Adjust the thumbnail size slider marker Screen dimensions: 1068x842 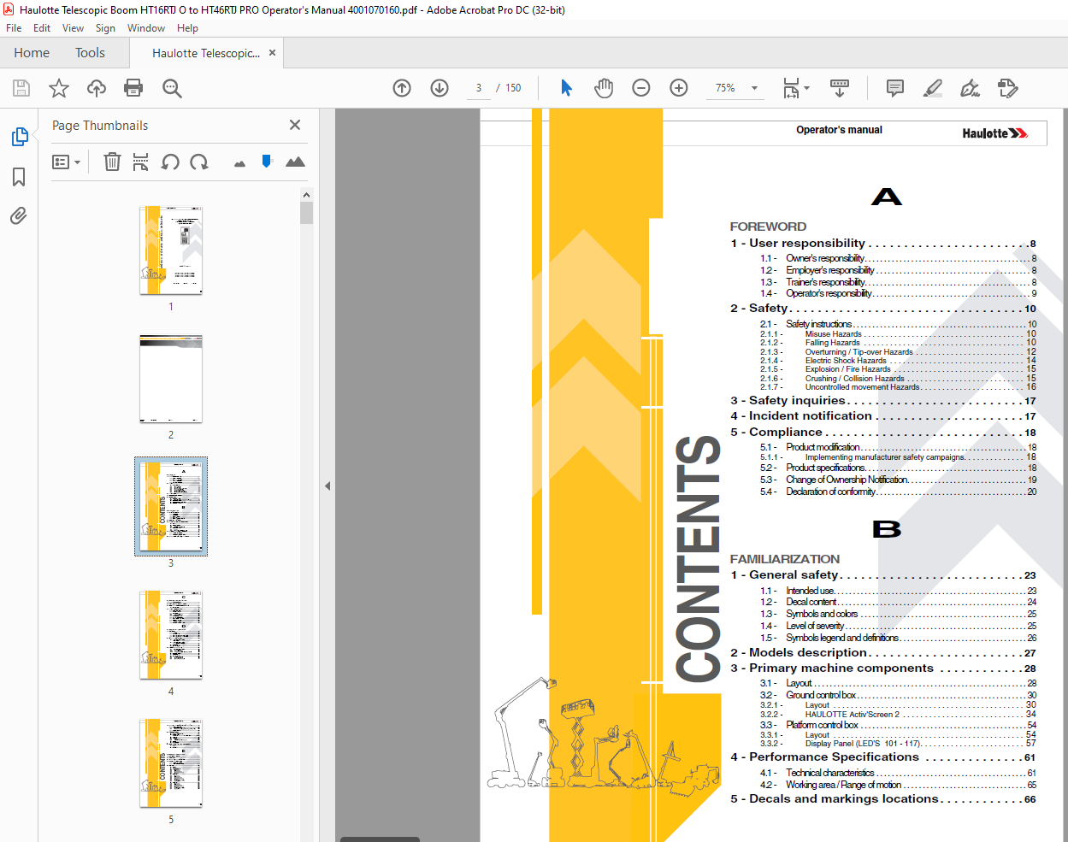pyautogui.click(x=267, y=161)
